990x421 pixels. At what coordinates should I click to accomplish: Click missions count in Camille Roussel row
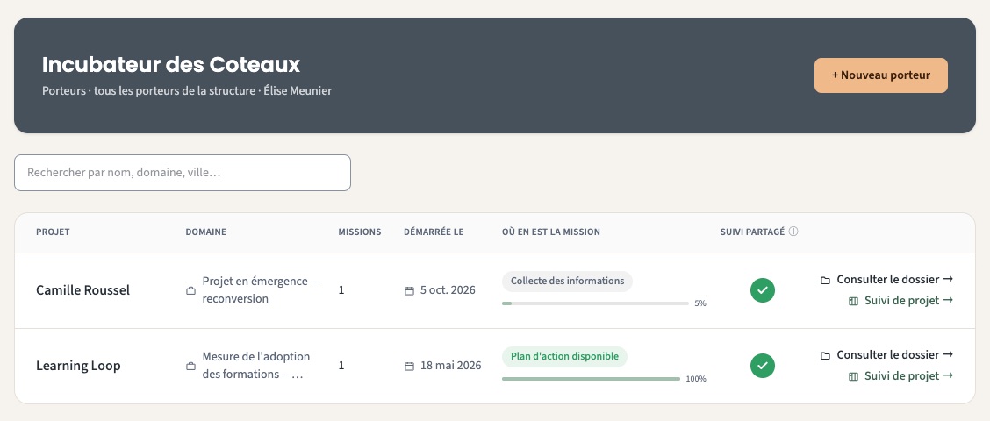click(341, 290)
